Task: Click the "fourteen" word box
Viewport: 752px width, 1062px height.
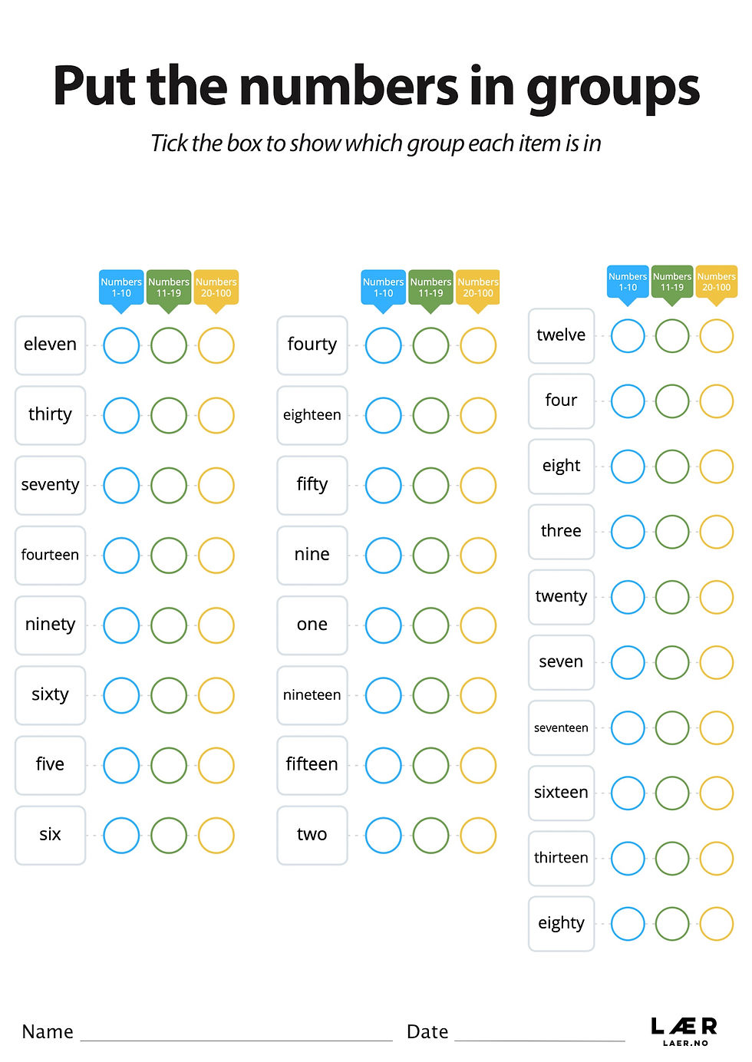Action: pyautogui.click(x=50, y=555)
